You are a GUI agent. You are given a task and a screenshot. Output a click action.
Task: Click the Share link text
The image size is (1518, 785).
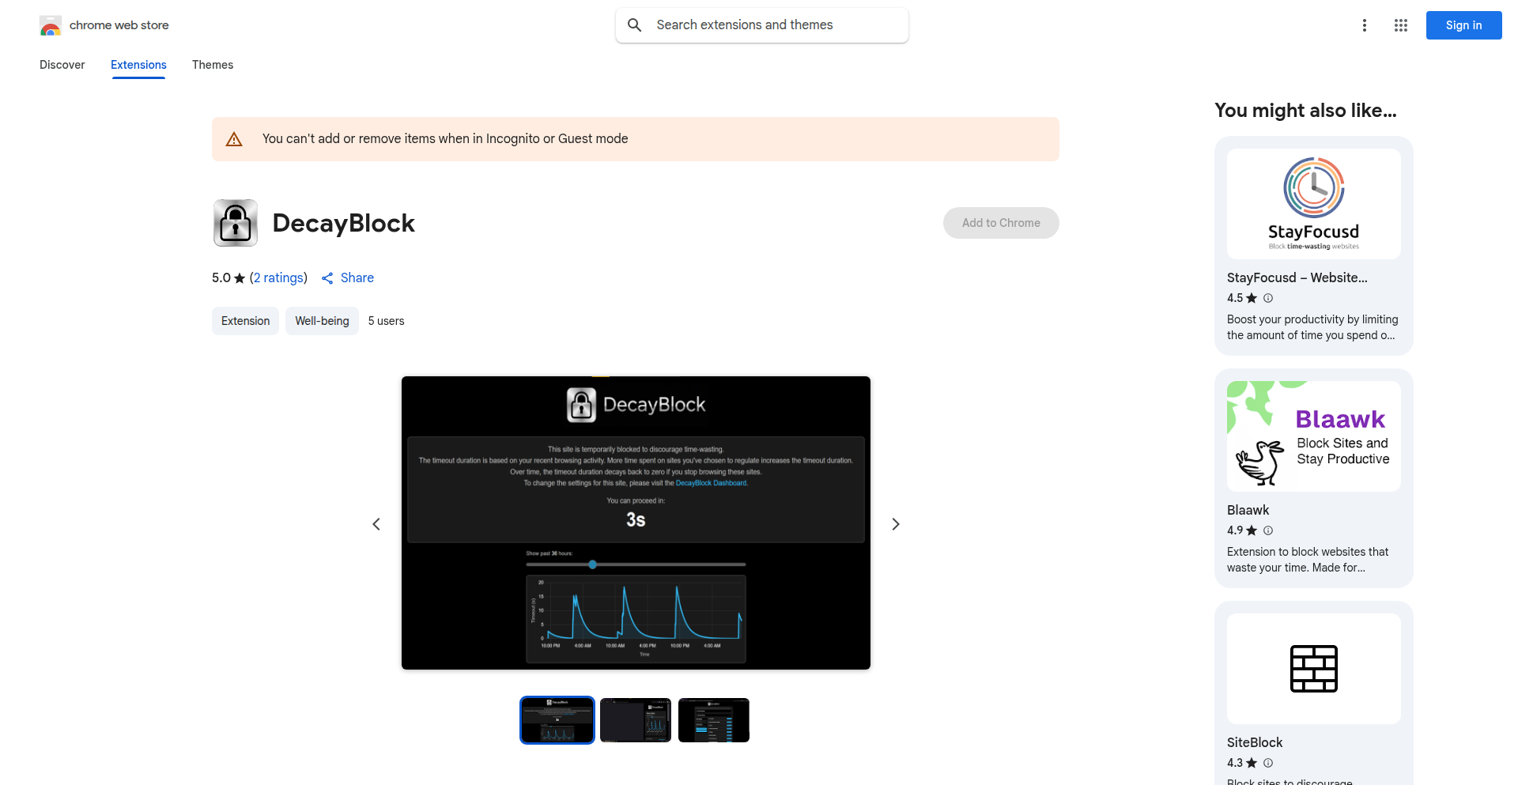tap(357, 278)
